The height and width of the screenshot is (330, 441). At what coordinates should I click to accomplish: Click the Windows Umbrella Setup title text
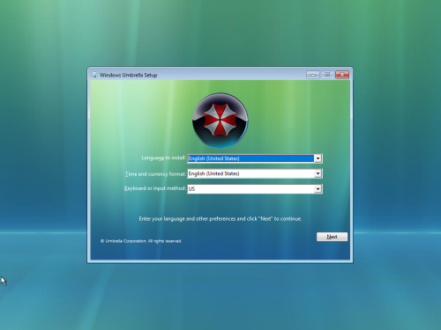tap(128, 75)
